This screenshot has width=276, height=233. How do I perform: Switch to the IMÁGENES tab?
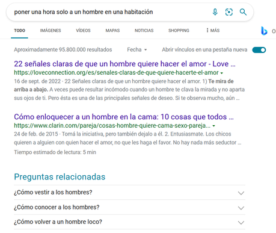(51, 31)
